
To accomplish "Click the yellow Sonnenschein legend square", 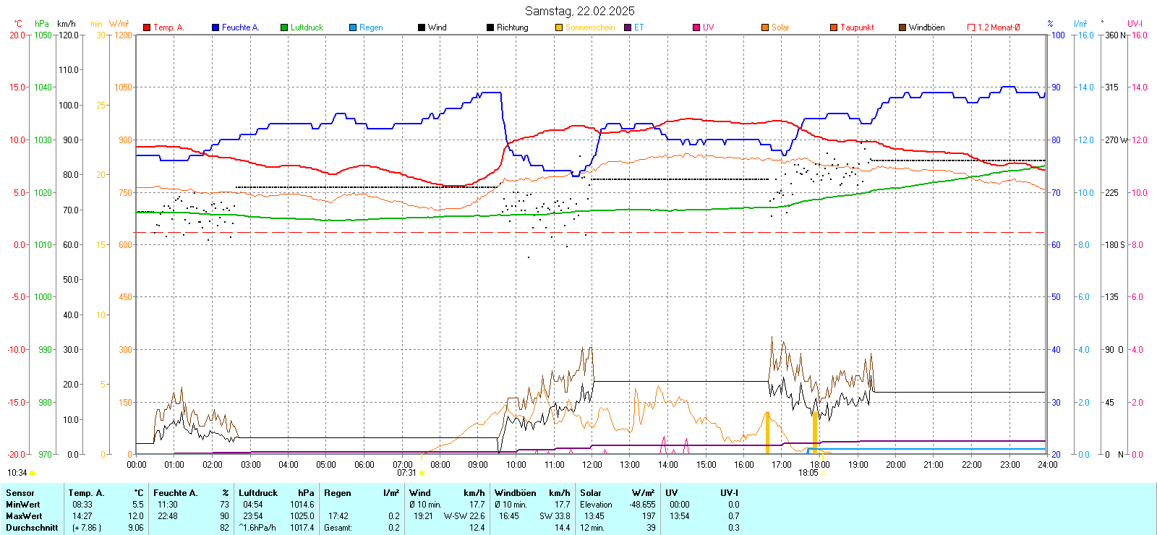I will 559,27.
